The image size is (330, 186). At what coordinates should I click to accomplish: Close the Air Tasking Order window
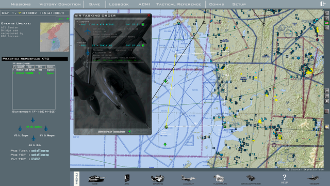point(149,16)
